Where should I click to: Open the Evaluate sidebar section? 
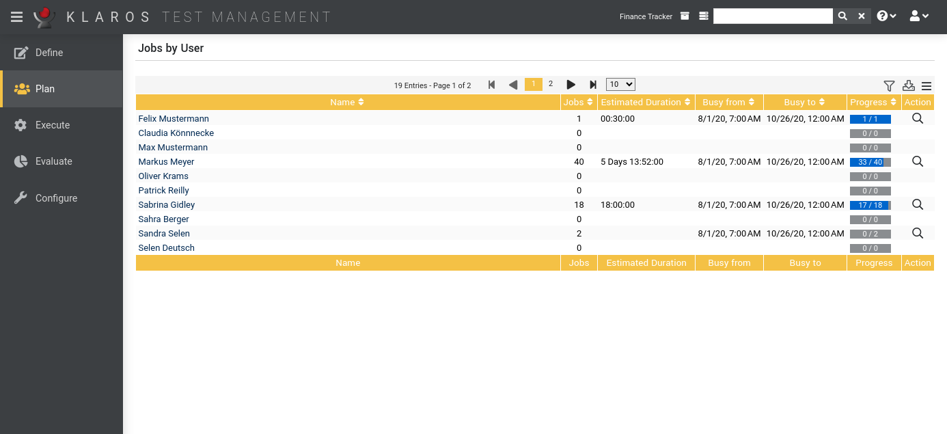(x=53, y=161)
